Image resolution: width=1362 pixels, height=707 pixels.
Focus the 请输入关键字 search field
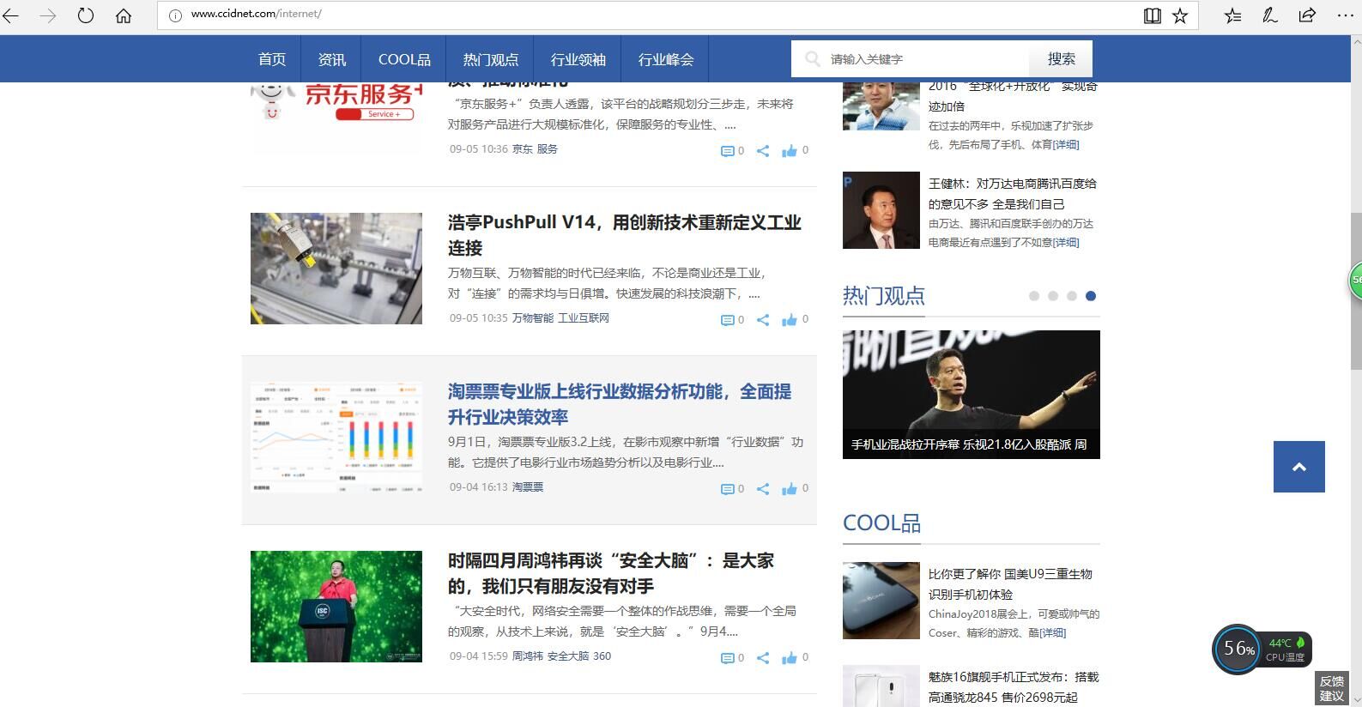923,59
